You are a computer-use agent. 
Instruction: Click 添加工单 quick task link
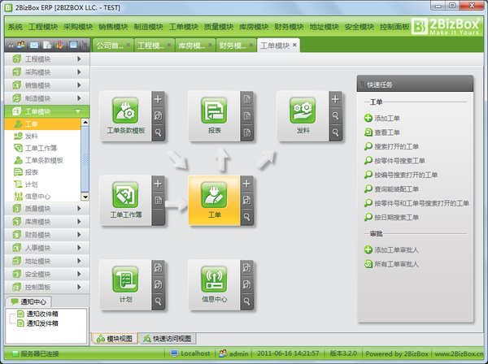[382, 118]
